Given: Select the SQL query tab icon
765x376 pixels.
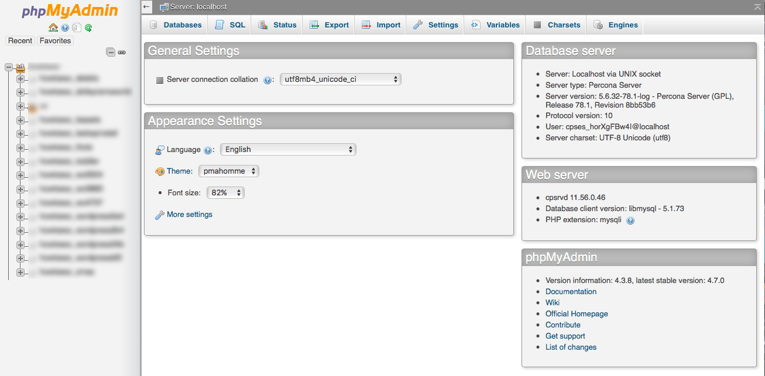Looking at the screenshot, I should pos(218,25).
